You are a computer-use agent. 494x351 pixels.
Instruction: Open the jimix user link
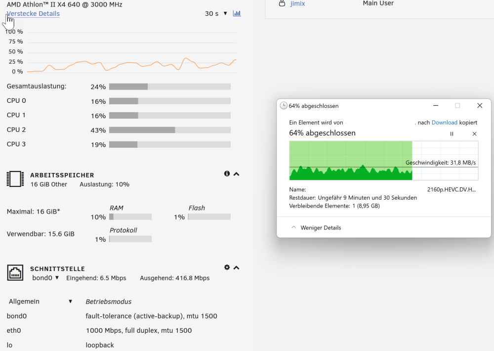pyautogui.click(x=297, y=3)
